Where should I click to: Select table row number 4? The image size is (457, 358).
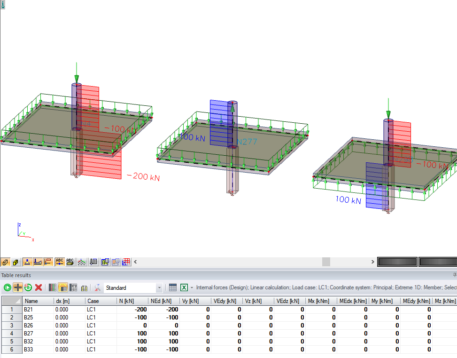click(12, 334)
